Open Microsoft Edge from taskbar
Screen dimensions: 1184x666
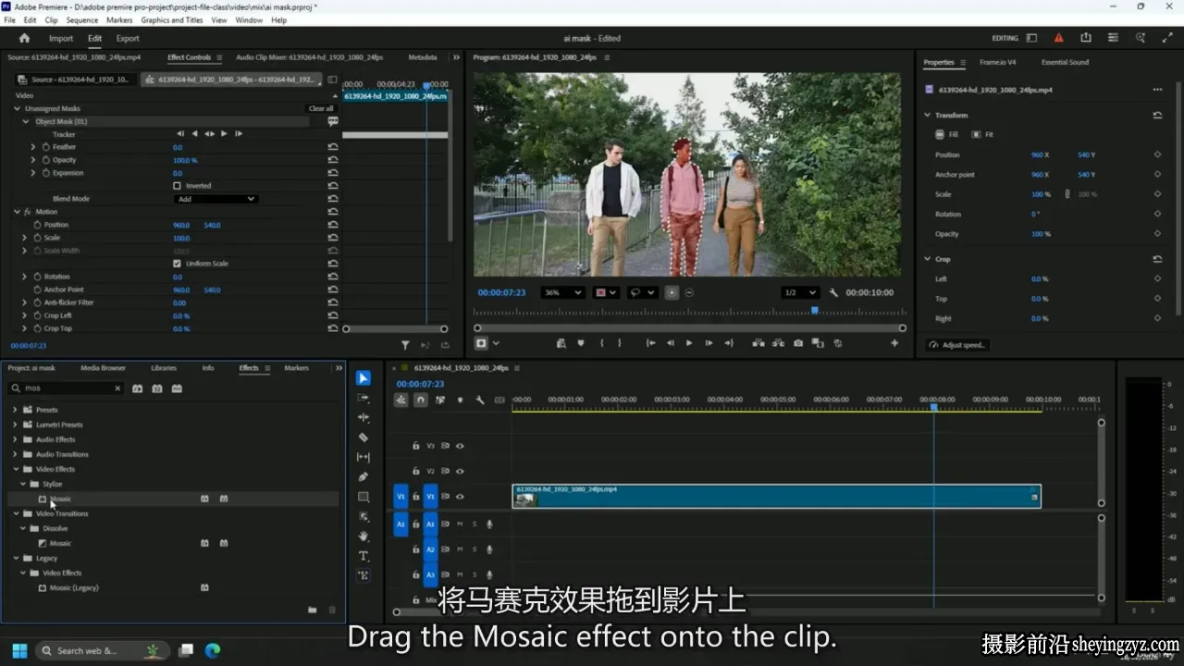point(212,650)
